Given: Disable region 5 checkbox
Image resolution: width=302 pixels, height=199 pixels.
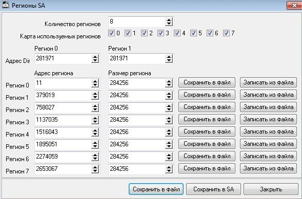Looking at the screenshot, I should 193,33.
